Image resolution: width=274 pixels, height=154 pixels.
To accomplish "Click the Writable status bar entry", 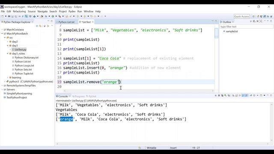I will click(x=152, y=148).
